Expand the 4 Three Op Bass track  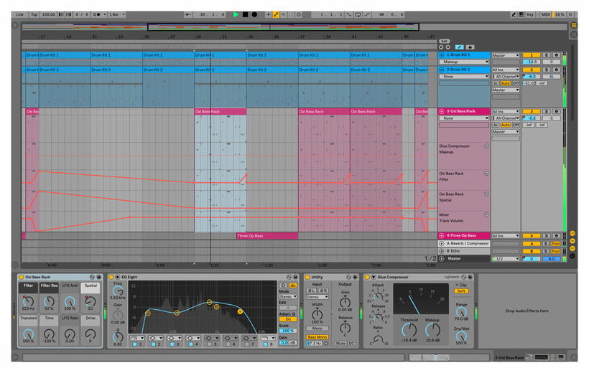point(442,236)
